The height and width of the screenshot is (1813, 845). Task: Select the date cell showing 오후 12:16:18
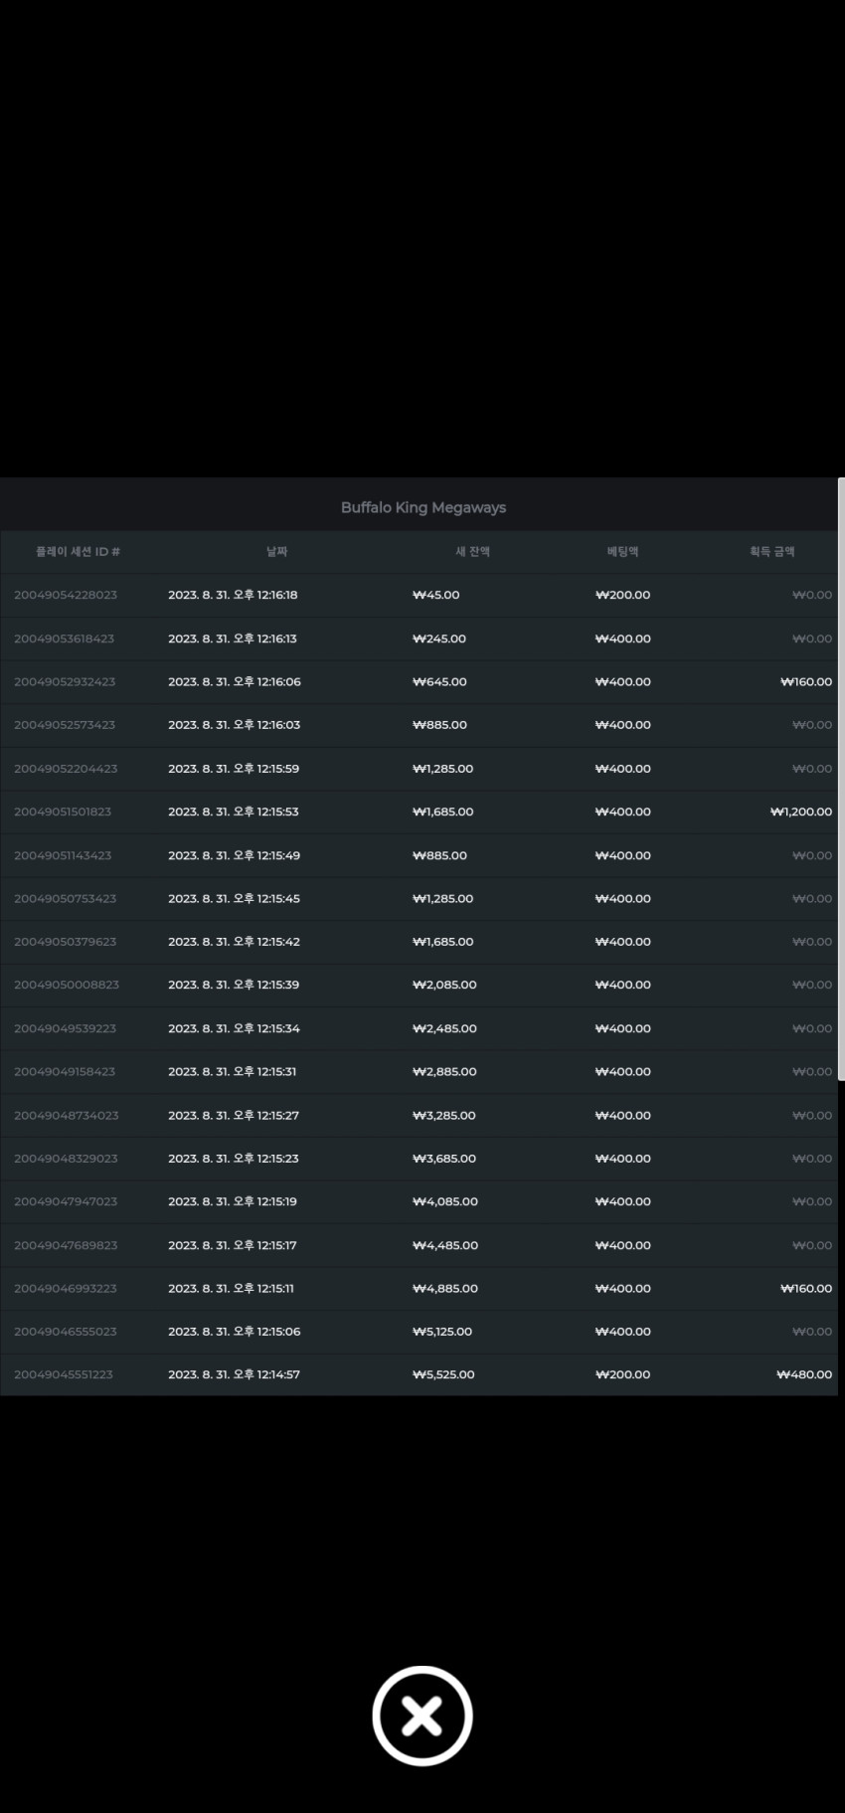coord(233,595)
